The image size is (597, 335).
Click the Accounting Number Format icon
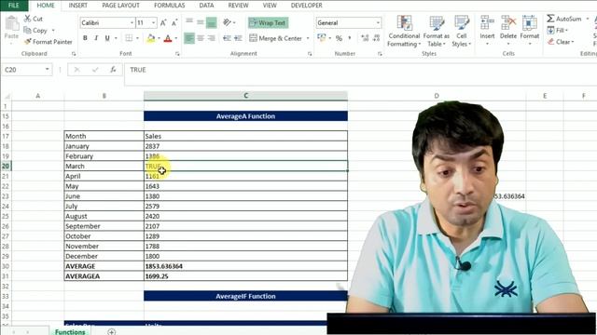pyautogui.click(x=322, y=38)
